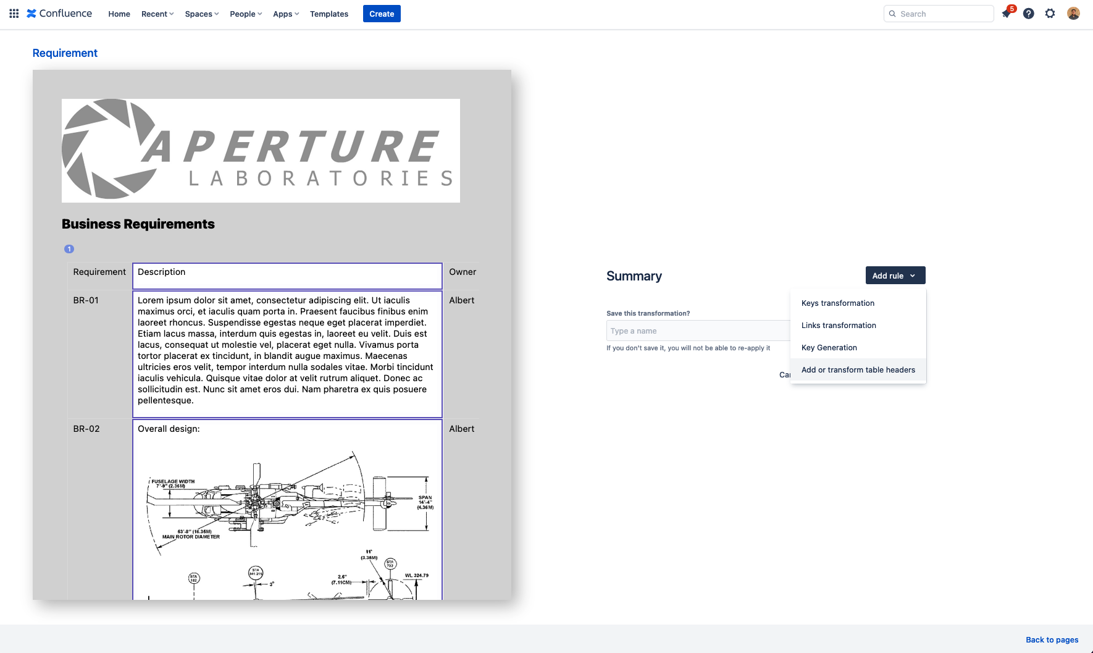Open the user profile avatar

coord(1073,14)
